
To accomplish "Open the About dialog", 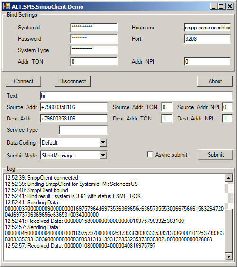I will click(215, 81).
